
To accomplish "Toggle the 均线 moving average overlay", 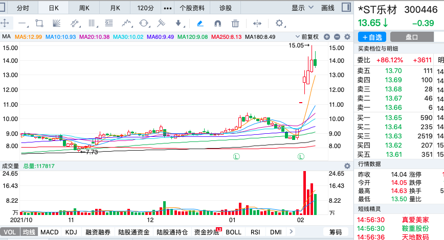I will click(29, 232).
